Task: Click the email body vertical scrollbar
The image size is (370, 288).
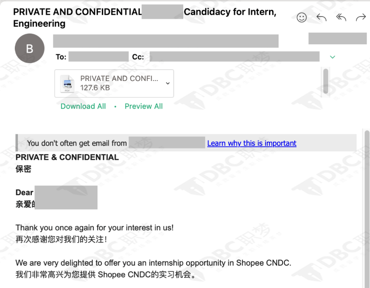Action: coord(367,208)
